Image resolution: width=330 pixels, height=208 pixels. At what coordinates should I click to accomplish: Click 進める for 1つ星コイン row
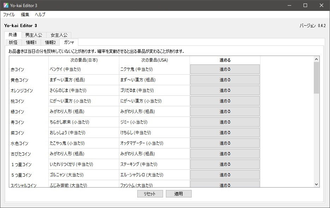(x=225, y=164)
